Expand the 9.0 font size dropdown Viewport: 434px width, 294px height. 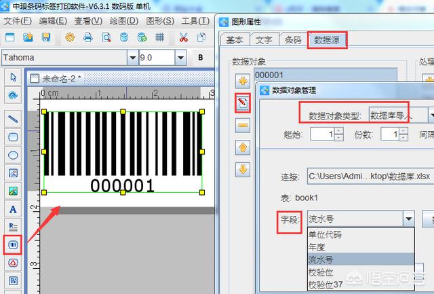[x=181, y=58]
